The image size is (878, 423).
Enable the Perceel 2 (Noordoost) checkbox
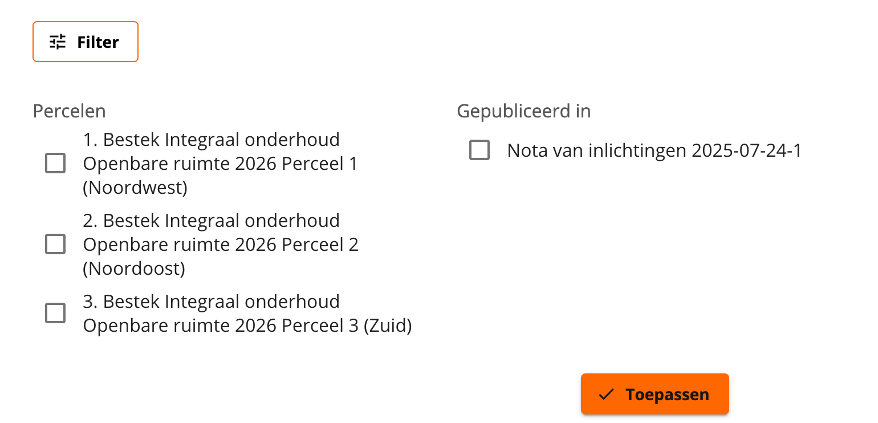[x=55, y=245]
